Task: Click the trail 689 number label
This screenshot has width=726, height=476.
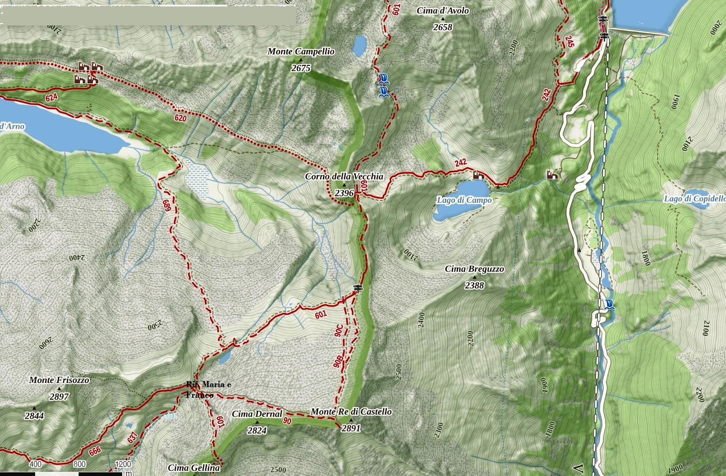Action: coord(167,206)
